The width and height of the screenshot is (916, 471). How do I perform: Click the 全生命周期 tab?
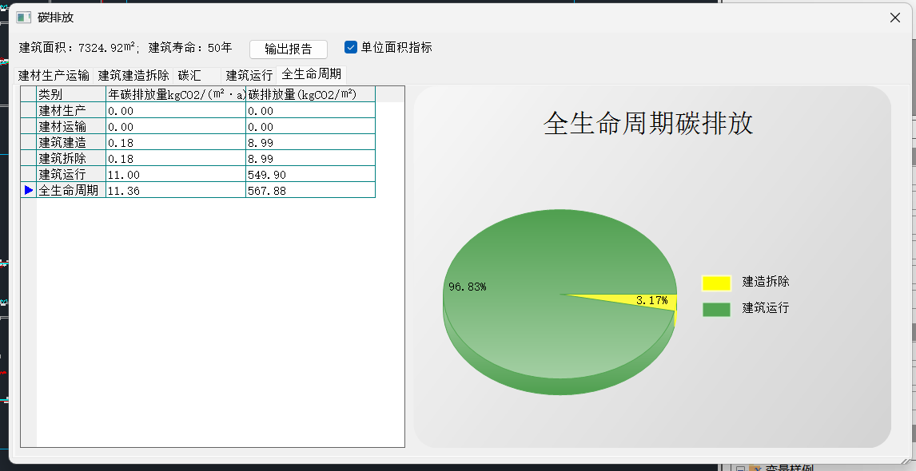pyautogui.click(x=312, y=74)
